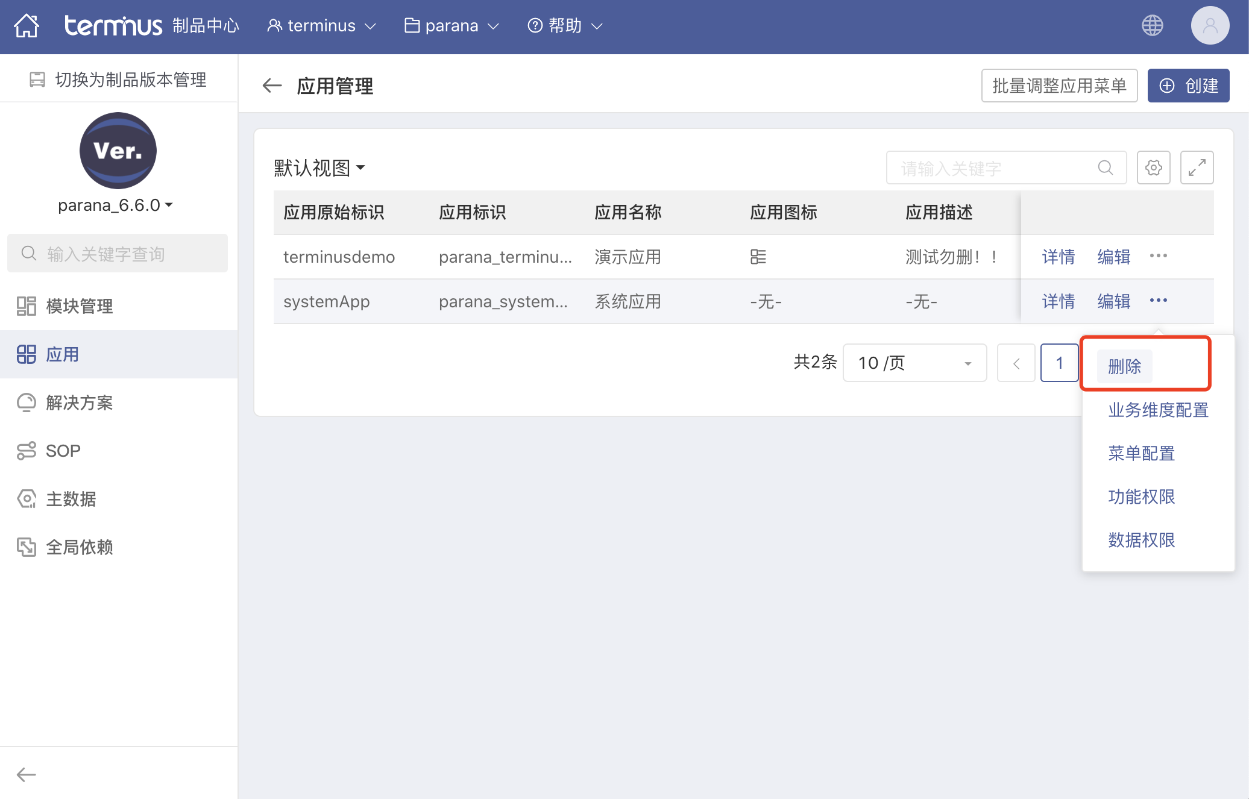This screenshot has height=799, width=1249.
Task: Click the 应用描述 column header
Action: (x=939, y=213)
